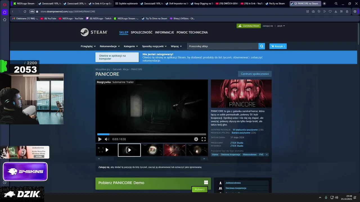
Task: Reload the page with refresh icon
Action: (25, 12)
